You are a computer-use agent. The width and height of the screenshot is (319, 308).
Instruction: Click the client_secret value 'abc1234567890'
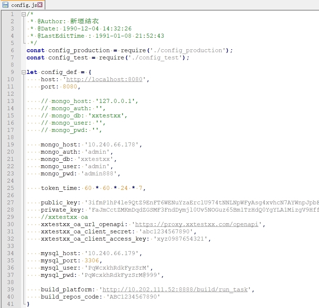[166, 232]
